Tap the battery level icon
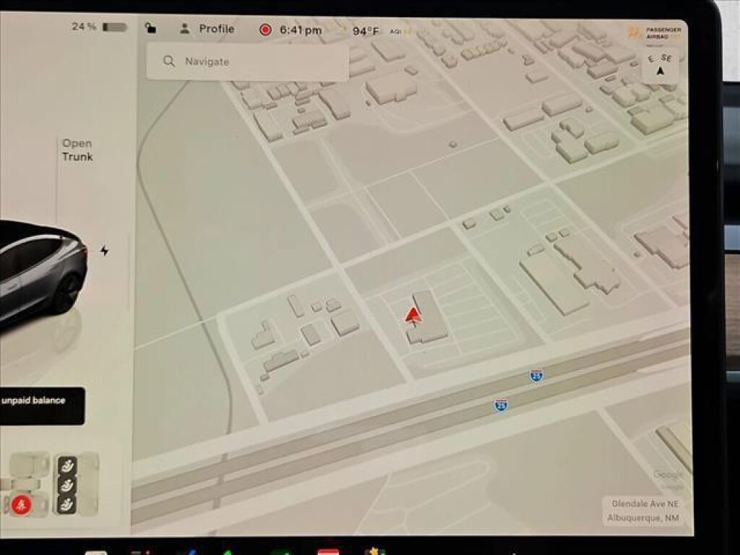The width and height of the screenshot is (740, 555). (115, 27)
